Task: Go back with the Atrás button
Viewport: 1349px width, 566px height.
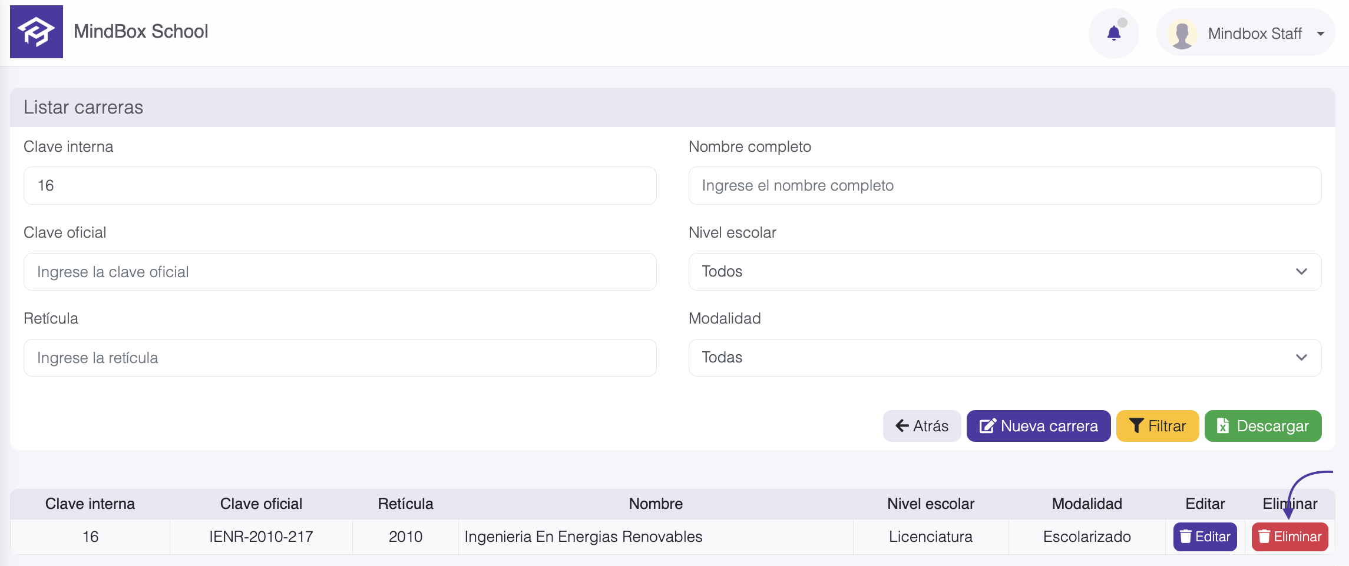Action: 921,425
